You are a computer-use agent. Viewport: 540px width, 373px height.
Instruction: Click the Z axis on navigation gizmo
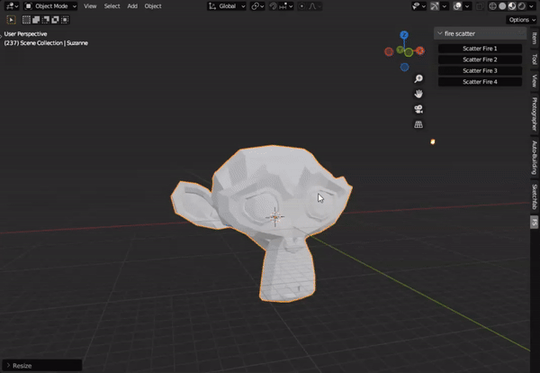[404, 35]
